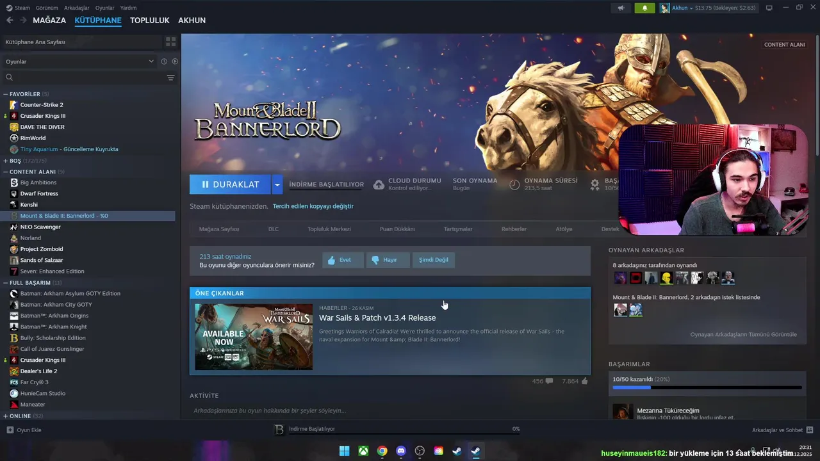This screenshot has width=820, height=461.
Task: Click the Cloud Durumu cloud icon
Action: point(379,184)
